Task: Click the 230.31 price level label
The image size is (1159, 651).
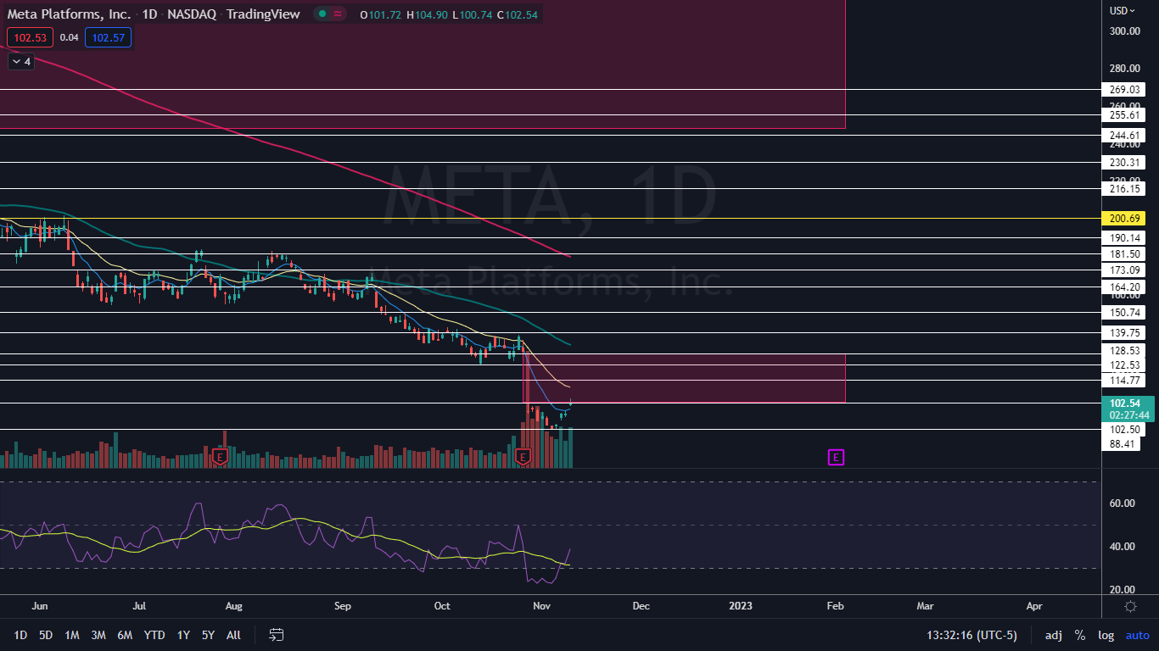Action: pyautogui.click(x=1123, y=162)
